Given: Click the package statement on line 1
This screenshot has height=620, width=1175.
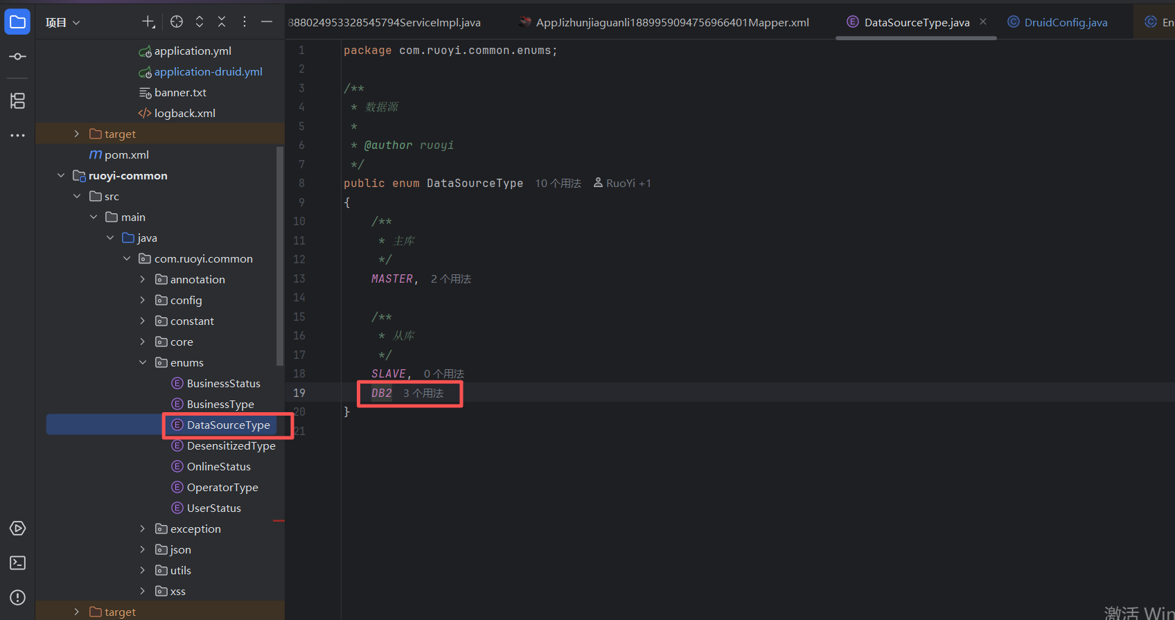Looking at the screenshot, I should coord(450,51).
